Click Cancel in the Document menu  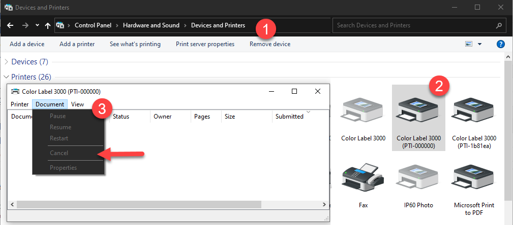pos(59,153)
